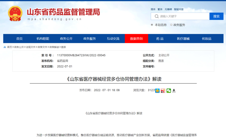The width and height of the screenshot is (226, 139).
Task: Add page to favorites via star icon
Action: tap(157, 91)
